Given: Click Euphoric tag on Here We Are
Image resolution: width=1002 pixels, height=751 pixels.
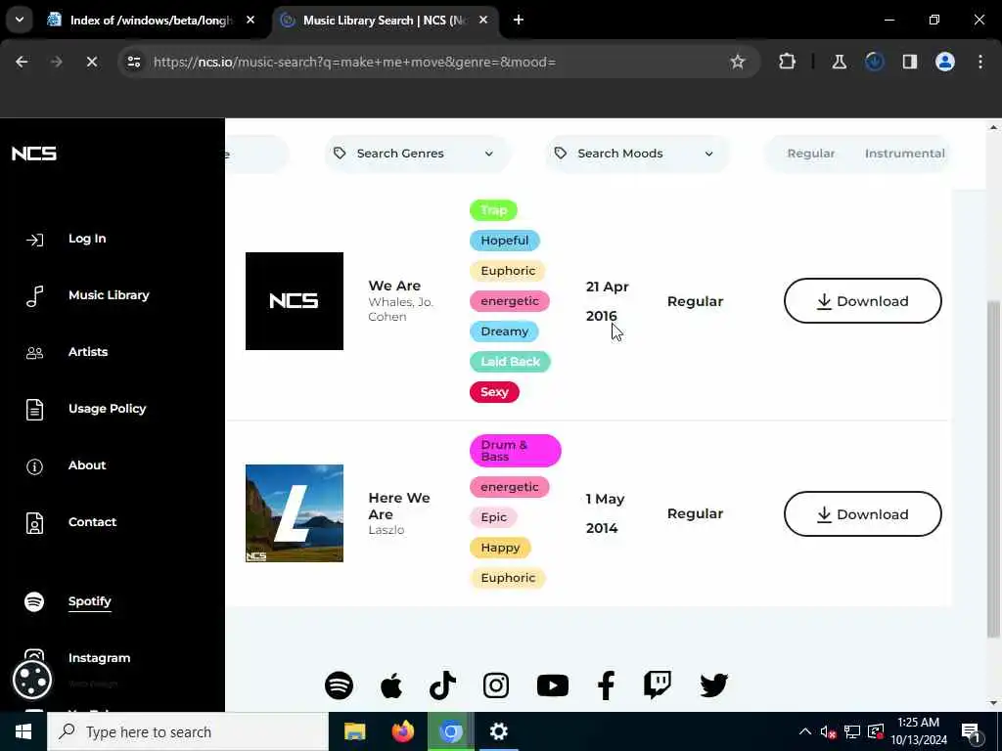Looking at the screenshot, I should point(508,578).
